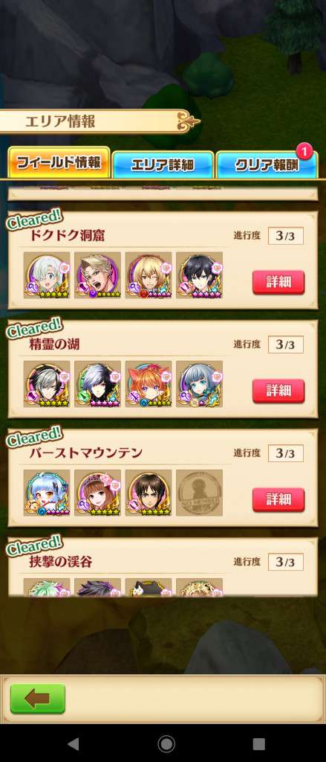Select the shouting glasses character in ドクドク洞窟

[97, 275]
